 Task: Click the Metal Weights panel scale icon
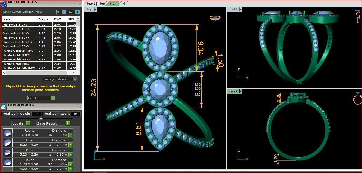tap(4, 3)
